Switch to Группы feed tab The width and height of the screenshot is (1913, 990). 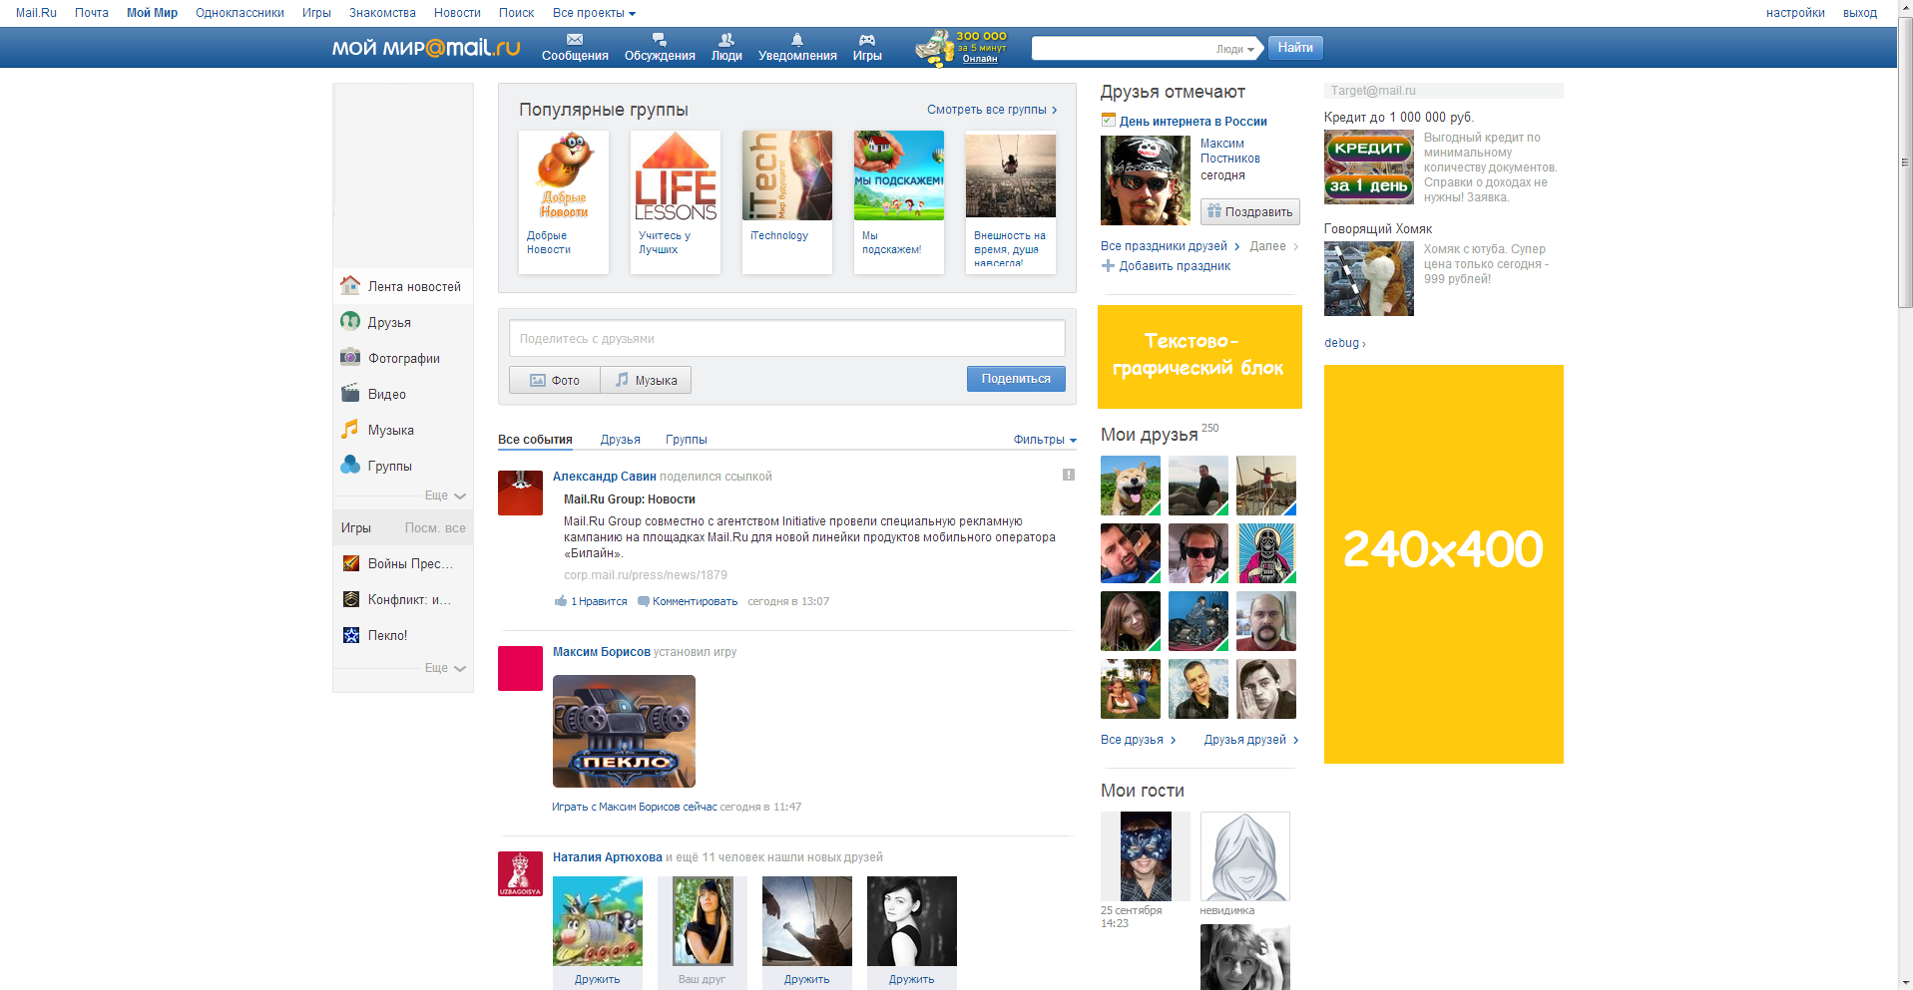pos(687,440)
